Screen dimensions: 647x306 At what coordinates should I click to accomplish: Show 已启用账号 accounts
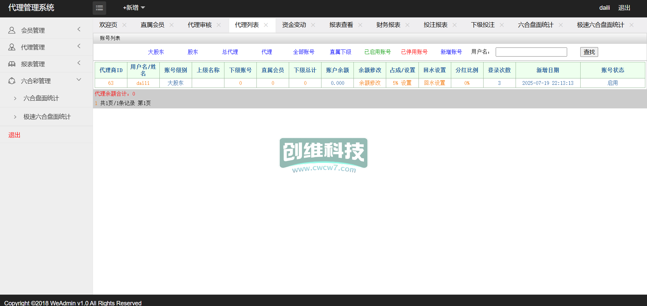point(377,52)
